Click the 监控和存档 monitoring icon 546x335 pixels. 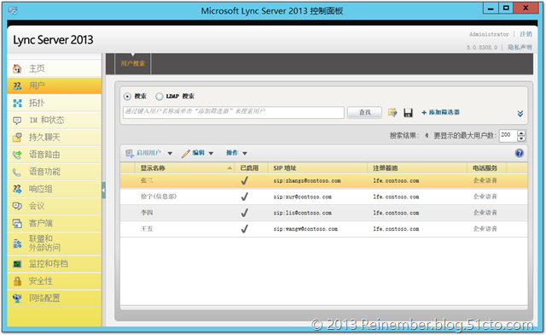[17, 264]
